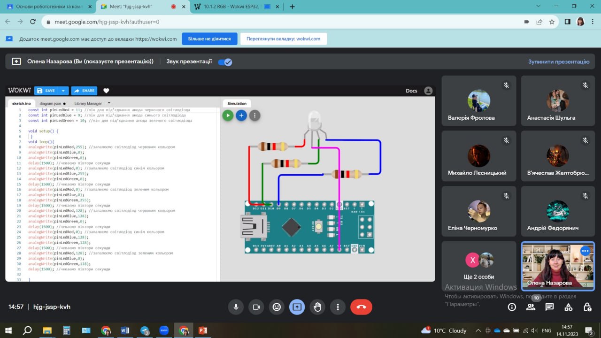Toggle the present screen button

[x=297, y=307]
